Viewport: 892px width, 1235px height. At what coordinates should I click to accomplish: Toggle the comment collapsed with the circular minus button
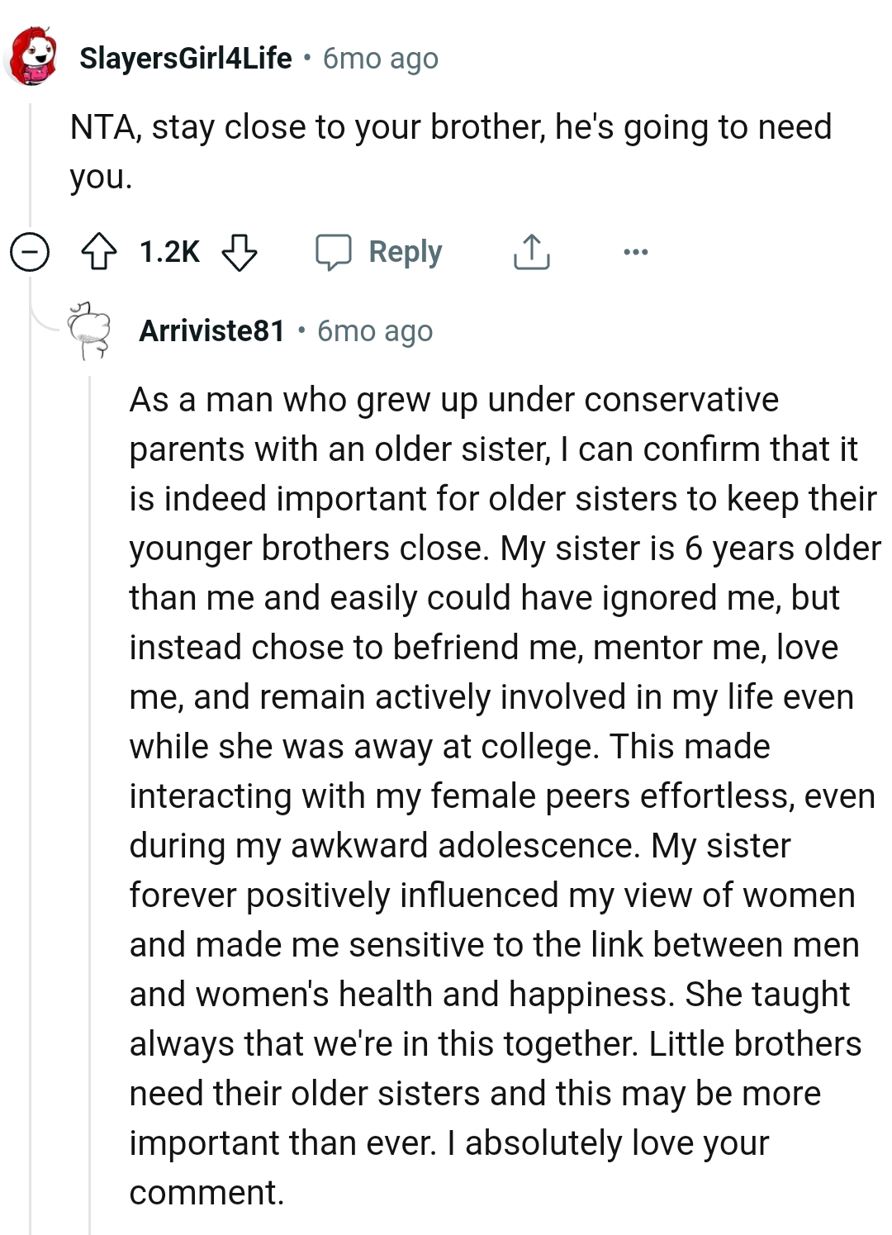tap(29, 252)
